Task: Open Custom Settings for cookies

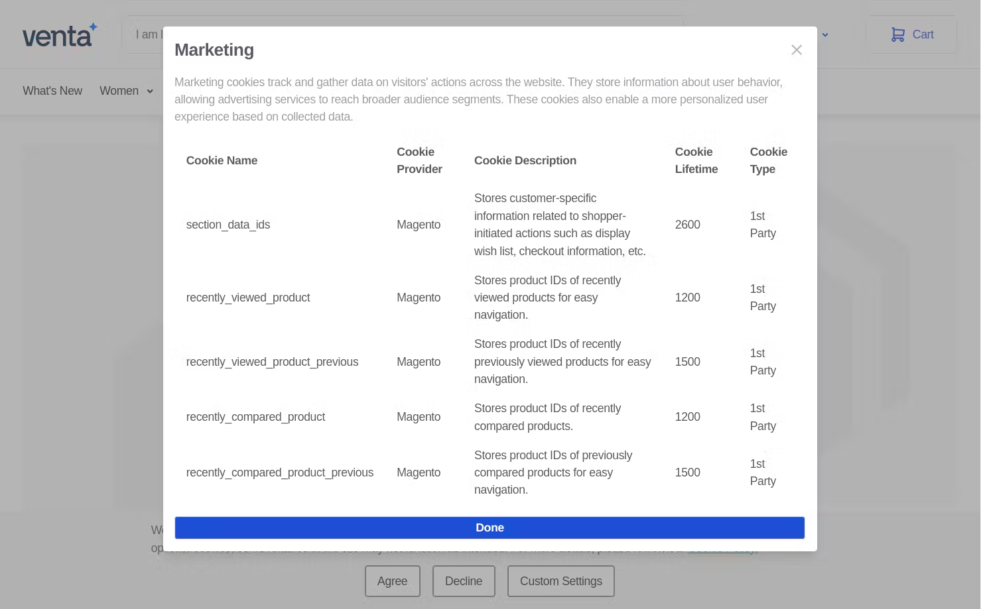Action: [x=560, y=581]
